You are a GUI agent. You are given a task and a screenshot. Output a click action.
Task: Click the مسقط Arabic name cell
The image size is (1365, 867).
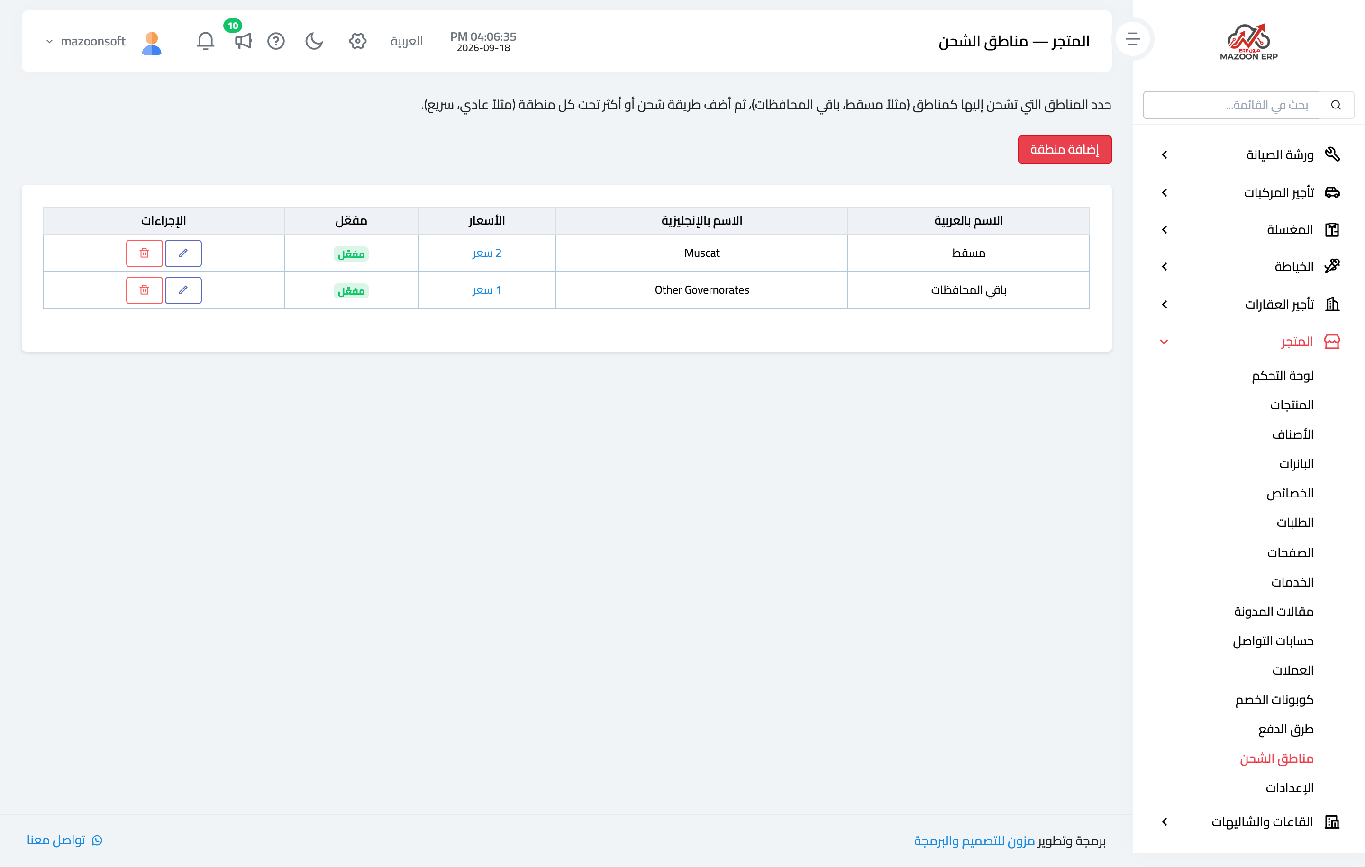point(969,253)
